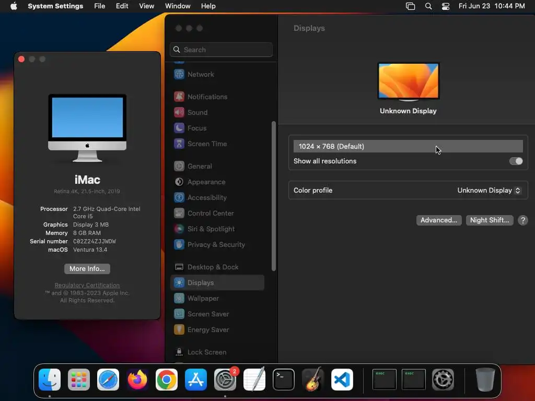Open Spotlight search in menu bar
Image resolution: width=535 pixels, height=401 pixels.
(428, 6)
